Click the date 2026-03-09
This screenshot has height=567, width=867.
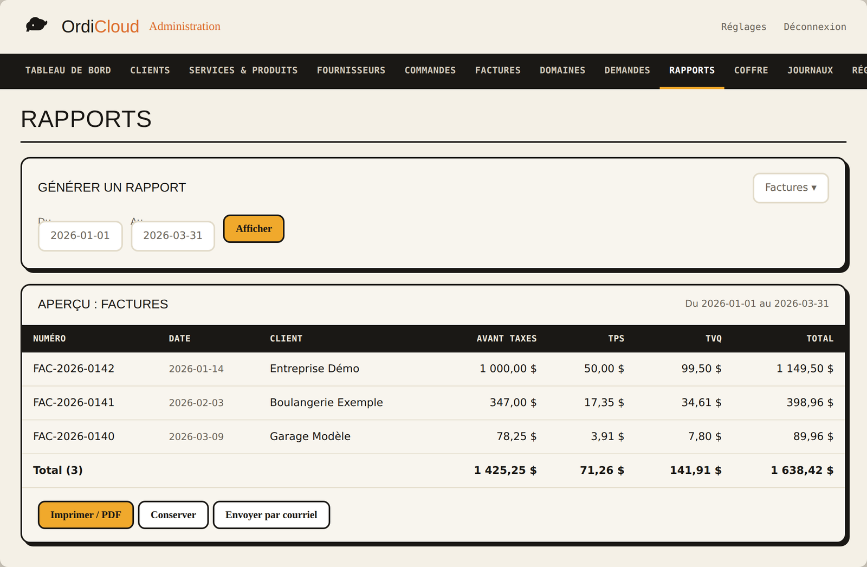click(x=196, y=437)
